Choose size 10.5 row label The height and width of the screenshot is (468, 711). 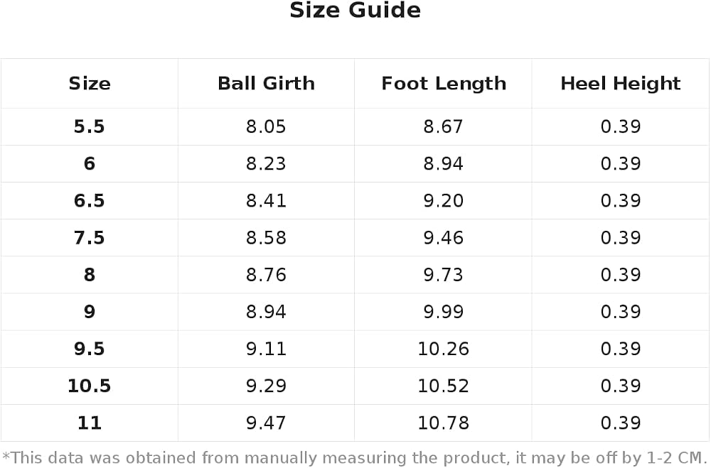pos(90,386)
